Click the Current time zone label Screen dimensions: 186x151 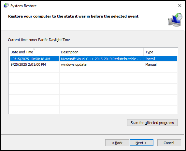pyautogui.click(x=39, y=40)
